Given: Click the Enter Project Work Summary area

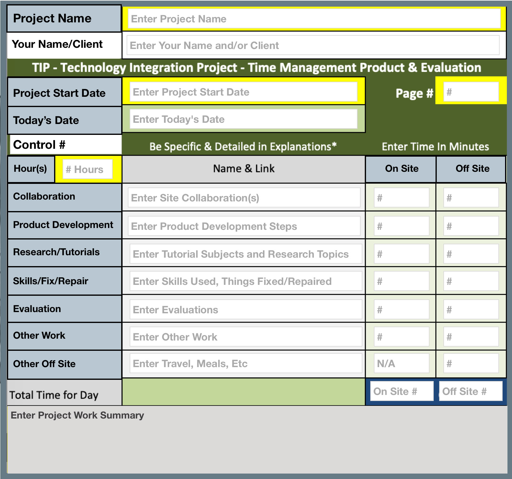Looking at the screenshot, I should [257, 440].
